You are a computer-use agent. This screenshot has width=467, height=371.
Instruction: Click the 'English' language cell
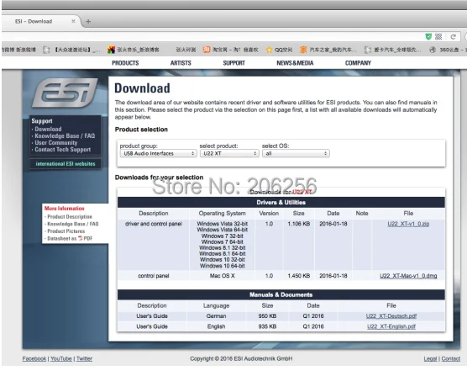(216, 326)
